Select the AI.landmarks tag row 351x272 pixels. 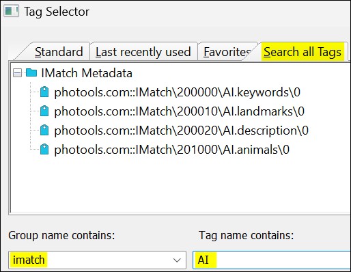(179, 111)
